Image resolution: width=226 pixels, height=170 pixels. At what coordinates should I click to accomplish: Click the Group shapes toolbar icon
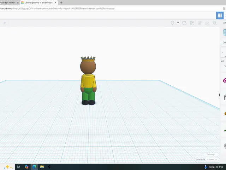[x=184, y=23]
